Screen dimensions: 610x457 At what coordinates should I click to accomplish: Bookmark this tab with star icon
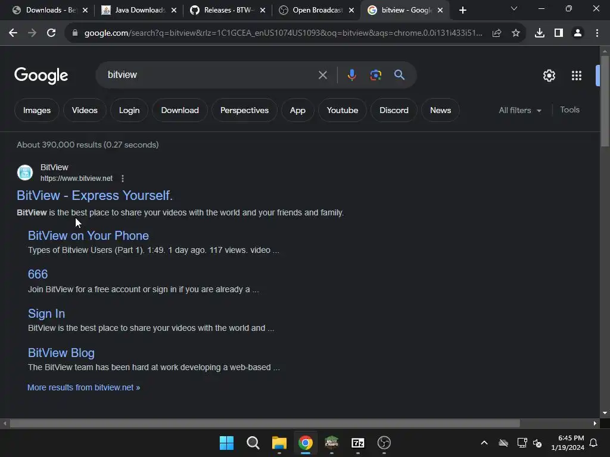(515, 33)
